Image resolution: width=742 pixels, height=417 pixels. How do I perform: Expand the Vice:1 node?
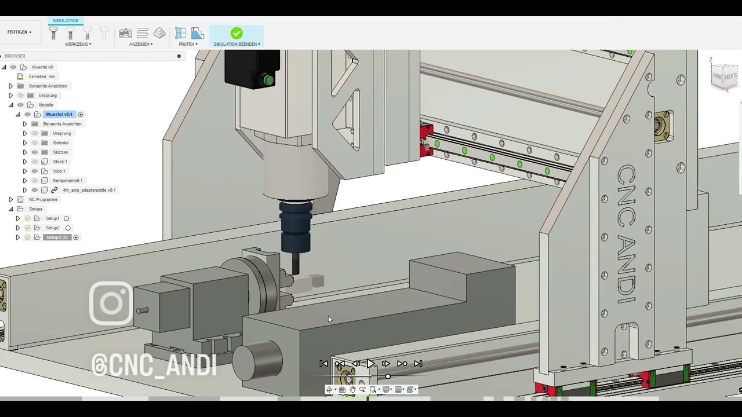point(25,171)
